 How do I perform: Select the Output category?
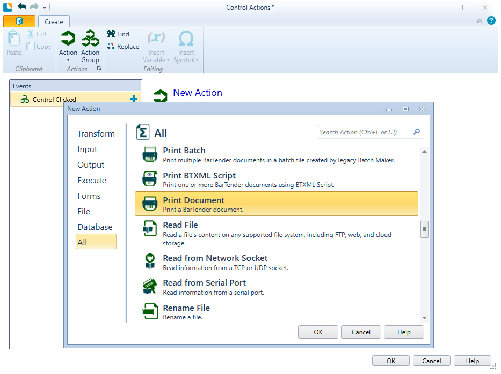point(91,165)
